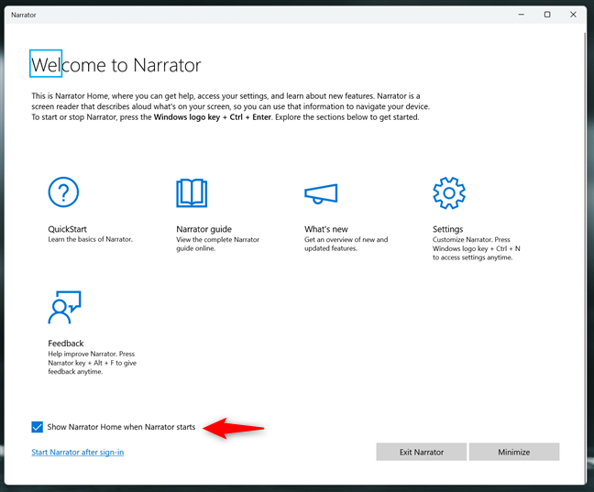Follow the Start Narrator after sign-in link
This screenshot has width=594, height=492.
[x=78, y=453]
